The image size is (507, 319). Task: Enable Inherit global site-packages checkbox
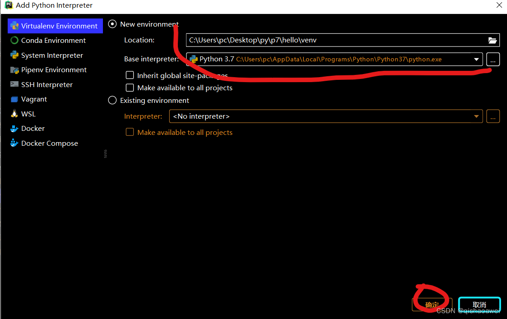pyautogui.click(x=130, y=75)
